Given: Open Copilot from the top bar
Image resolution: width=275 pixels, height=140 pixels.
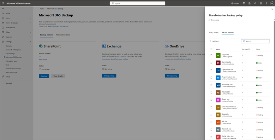Looking at the screenshot, I should [x=235, y=3].
